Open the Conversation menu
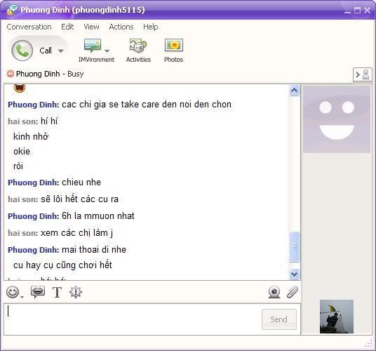 click(x=29, y=27)
